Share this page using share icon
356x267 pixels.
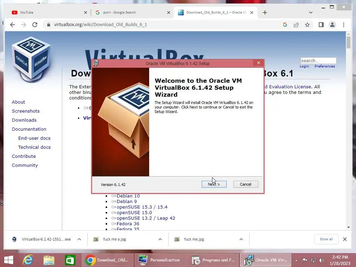(x=296, y=25)
